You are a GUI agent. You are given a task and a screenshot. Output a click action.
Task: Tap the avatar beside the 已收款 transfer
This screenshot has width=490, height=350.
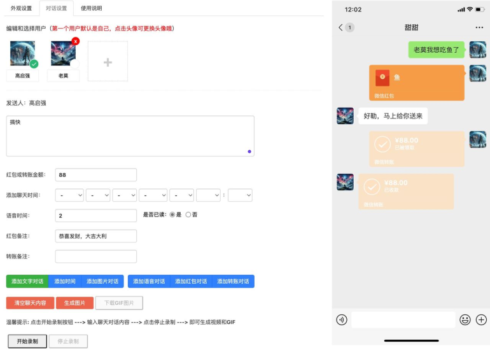click(345, 182)
